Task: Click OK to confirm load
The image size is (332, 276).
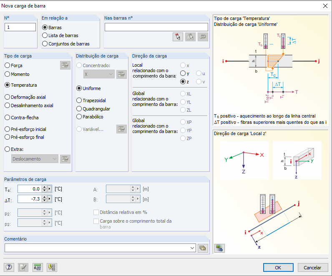Action: pos(278,268)
